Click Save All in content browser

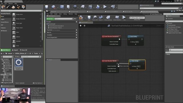coord(23,50)
